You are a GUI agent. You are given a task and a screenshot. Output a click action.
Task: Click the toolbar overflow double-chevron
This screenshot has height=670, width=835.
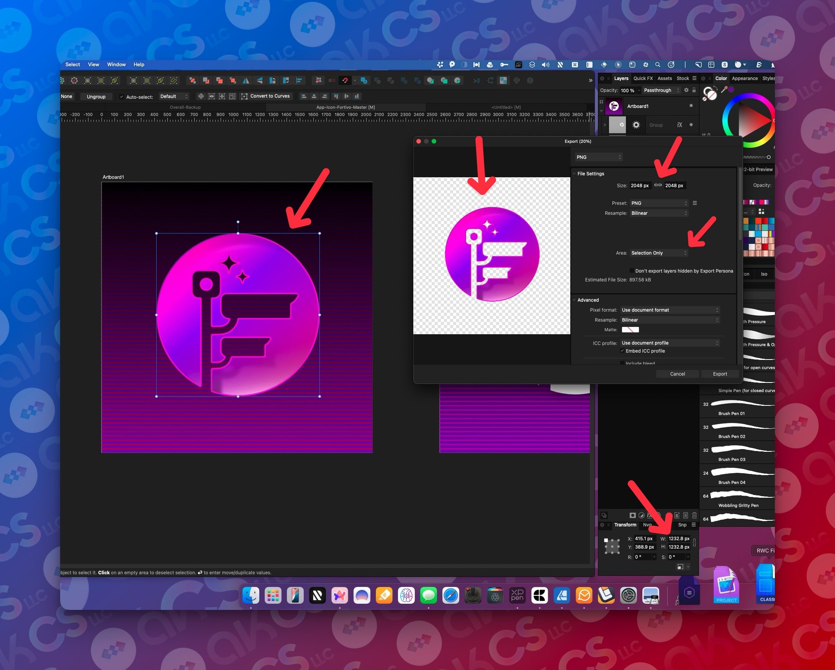(x=591, y=80)
